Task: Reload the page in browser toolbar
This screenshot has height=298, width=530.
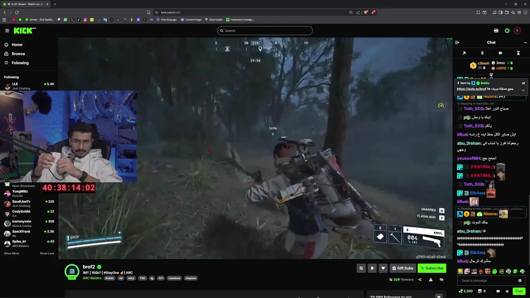Action: (x=17, y=12)
